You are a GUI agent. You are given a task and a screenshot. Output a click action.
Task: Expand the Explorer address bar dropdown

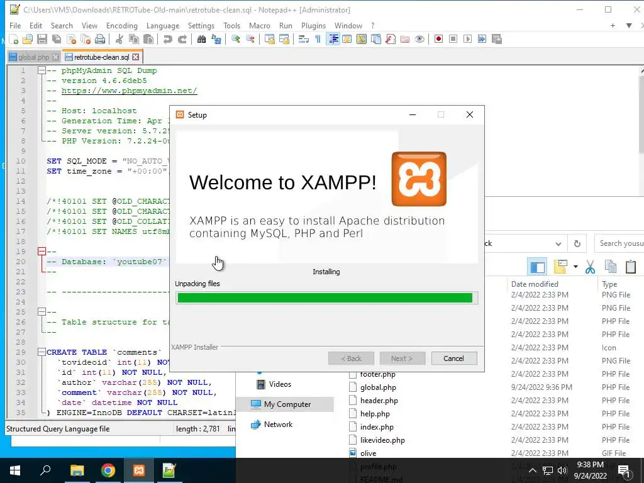point(558,244)
